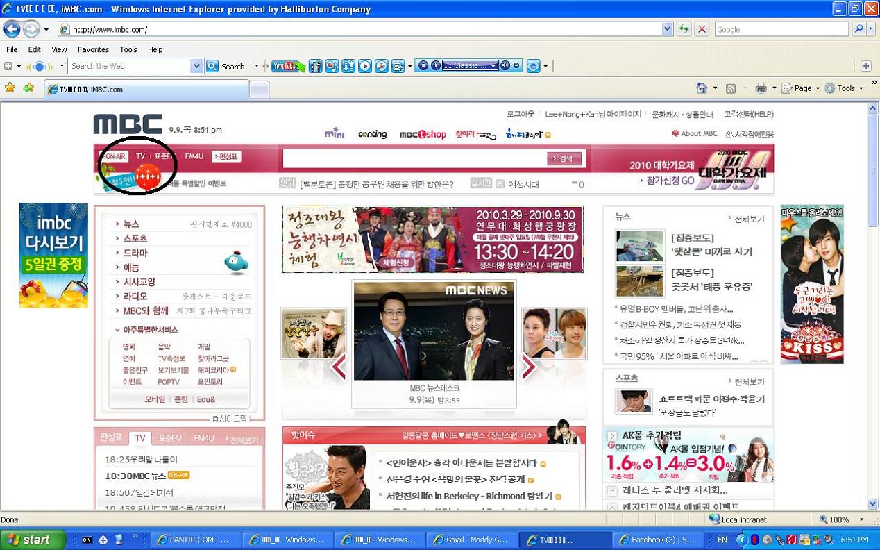Click the 검색 search button
This screenshot has width=880, height=550.
click(564, 158)
